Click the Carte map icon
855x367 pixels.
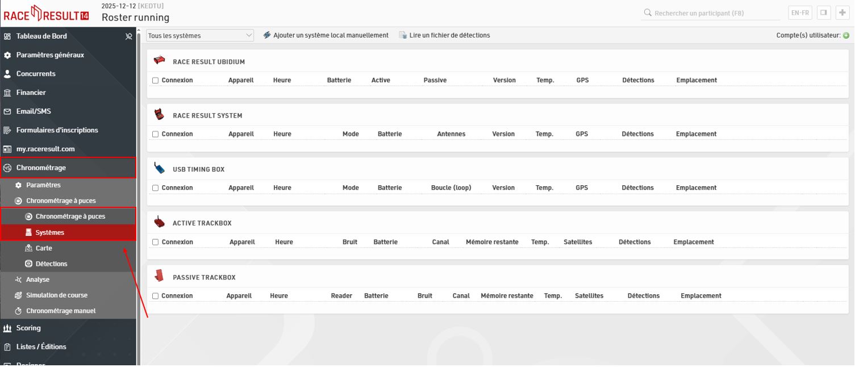coord(28,248)
